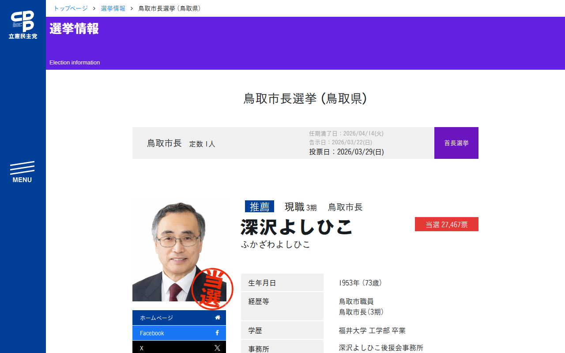The width and height of the screenshot is (565, 353).
Task: Click the 告示日：2026/03/22(日) text
Action: tap(340, 143)
